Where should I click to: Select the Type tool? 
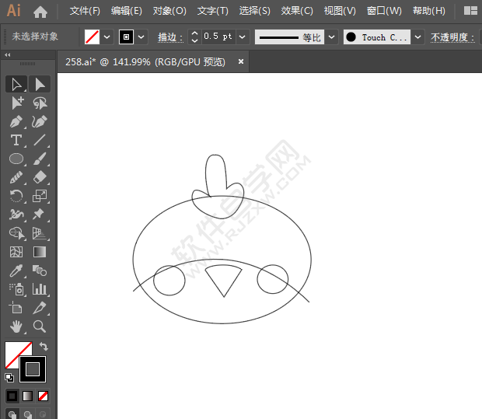(16, 141)
